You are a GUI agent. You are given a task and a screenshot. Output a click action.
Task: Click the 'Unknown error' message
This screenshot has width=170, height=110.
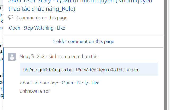click(x=35, y=91)
